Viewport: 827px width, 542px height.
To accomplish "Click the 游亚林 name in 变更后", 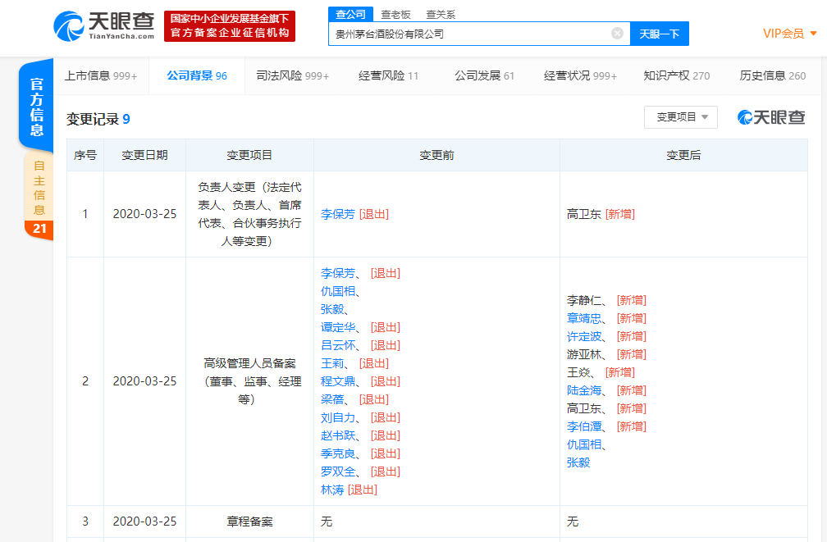I will (584, 354).
